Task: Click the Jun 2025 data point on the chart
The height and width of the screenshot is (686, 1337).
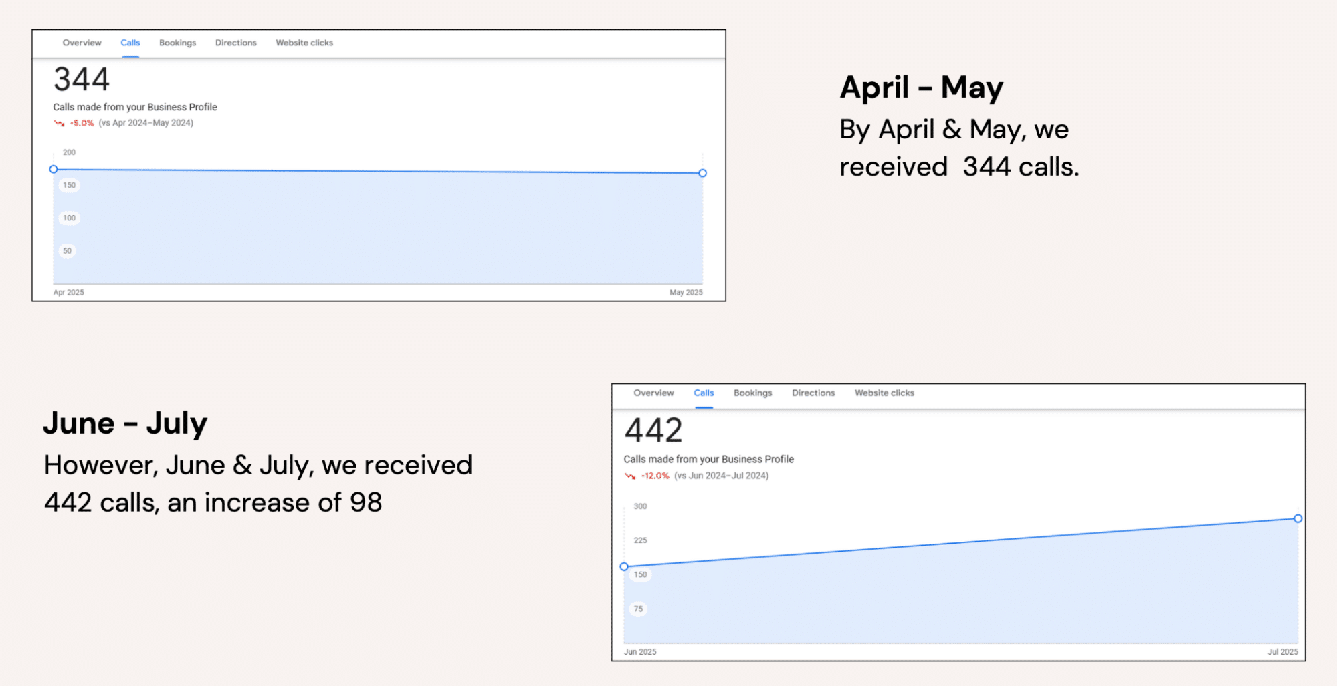Action: (x=624, y=566)
